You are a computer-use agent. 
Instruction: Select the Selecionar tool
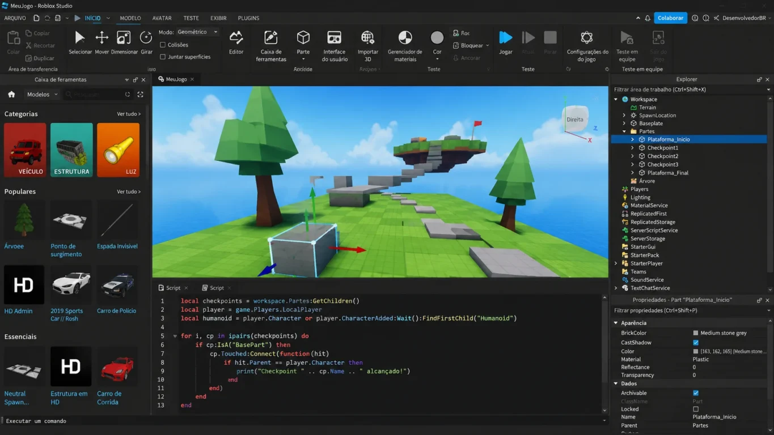pos(80,42)
